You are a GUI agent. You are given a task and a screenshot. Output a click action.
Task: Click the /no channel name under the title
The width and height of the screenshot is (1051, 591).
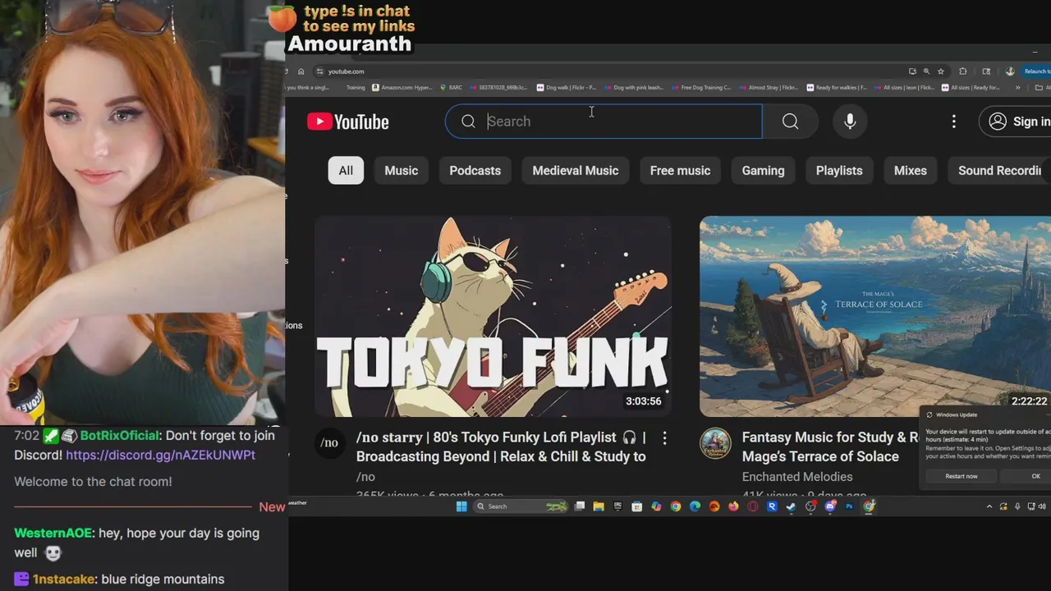pos(365,476)
